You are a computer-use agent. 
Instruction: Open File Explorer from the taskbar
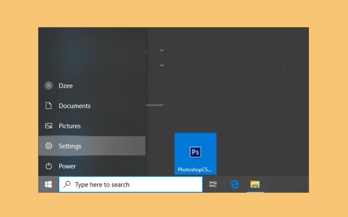[255, 184]
